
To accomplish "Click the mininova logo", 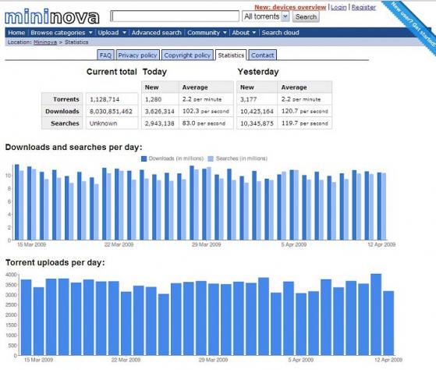I will tap(52, 17).
